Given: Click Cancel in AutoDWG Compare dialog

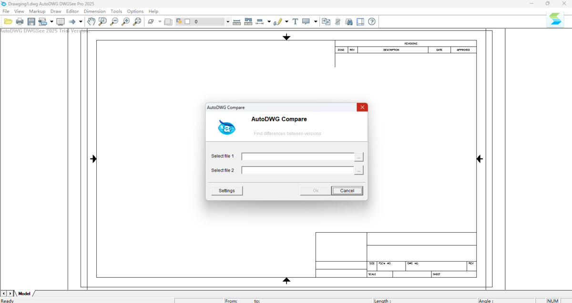Looking at the screenshot, I should pyautogui.click(x=347, y=191).
